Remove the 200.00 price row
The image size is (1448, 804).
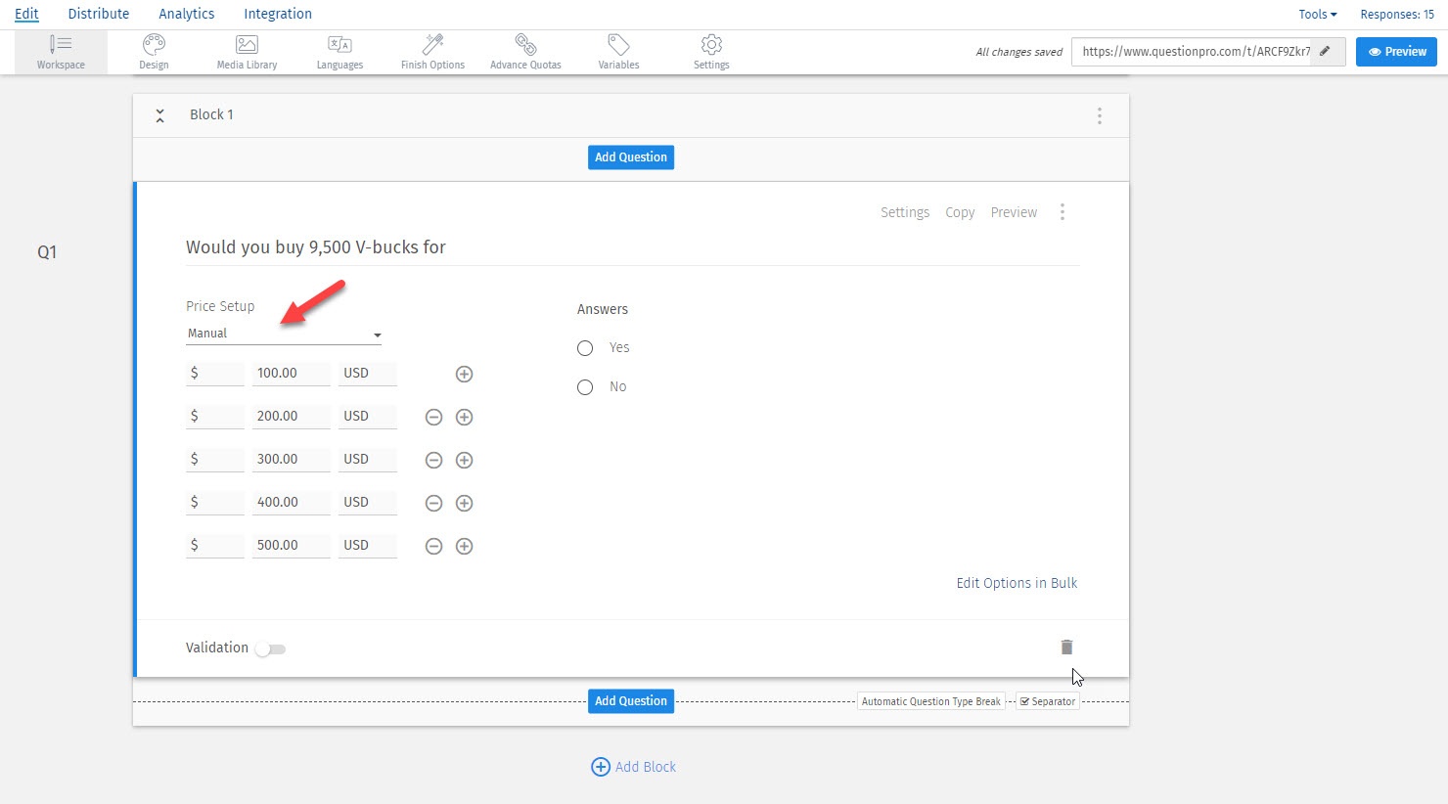[433, 417]
